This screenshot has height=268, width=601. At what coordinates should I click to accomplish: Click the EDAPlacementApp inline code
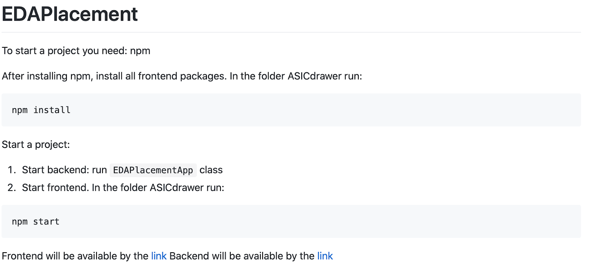[153, 170]
